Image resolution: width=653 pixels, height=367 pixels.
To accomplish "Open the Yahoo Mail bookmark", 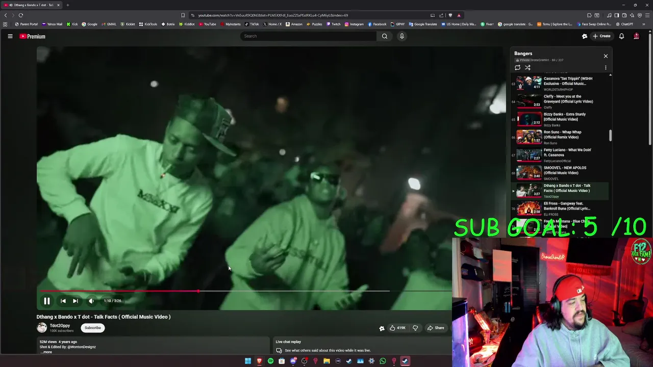I will click(52, 24).
